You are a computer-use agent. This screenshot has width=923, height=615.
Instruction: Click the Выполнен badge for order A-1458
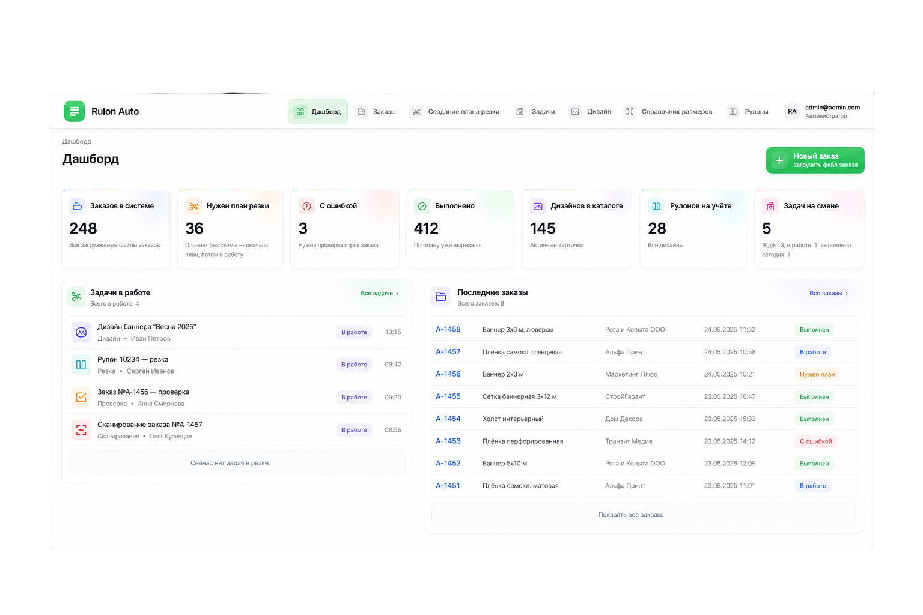point(814,330)
